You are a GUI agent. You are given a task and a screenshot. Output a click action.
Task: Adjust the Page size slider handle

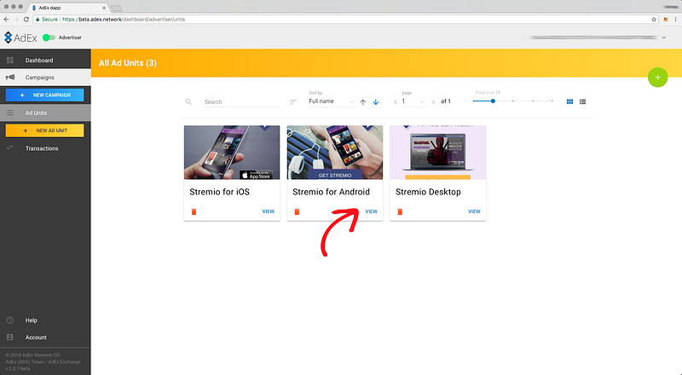click(x=493, y=101)
